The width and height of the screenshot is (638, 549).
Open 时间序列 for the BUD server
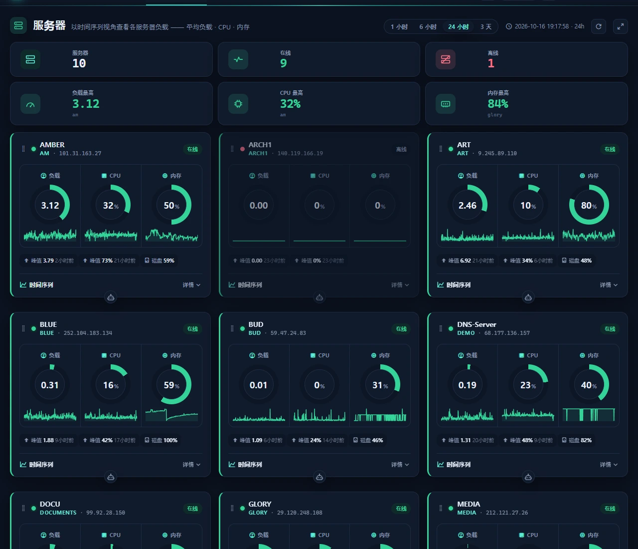pos(245,465)
